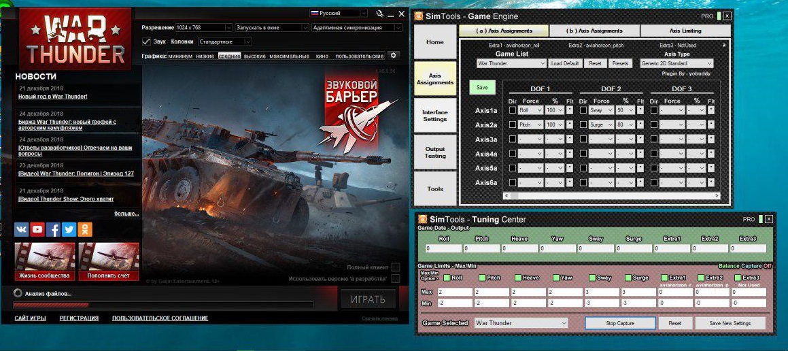This screenshot has height=351, width=788.
Task: Toggle the Roll Max/Min option checkbox
Action: tap(447, 278)
